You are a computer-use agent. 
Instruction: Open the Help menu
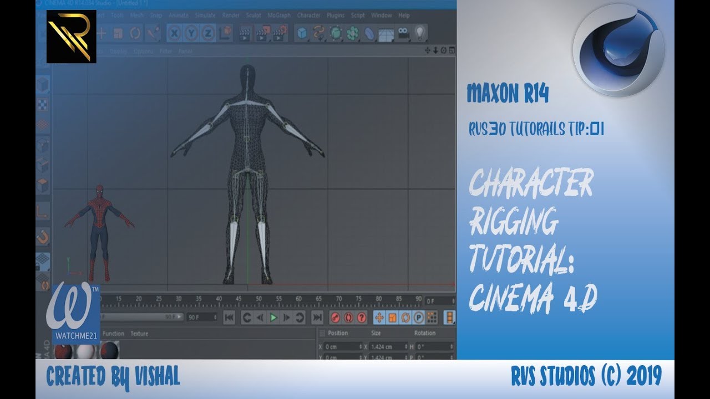404,16
